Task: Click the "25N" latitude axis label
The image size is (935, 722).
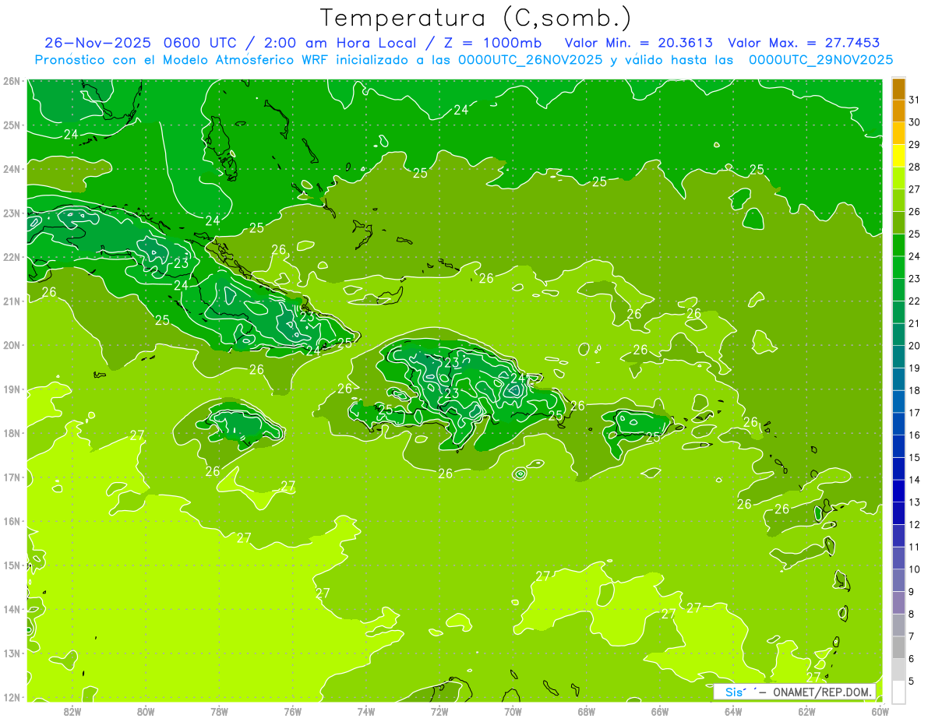Action: click(12, 125)
